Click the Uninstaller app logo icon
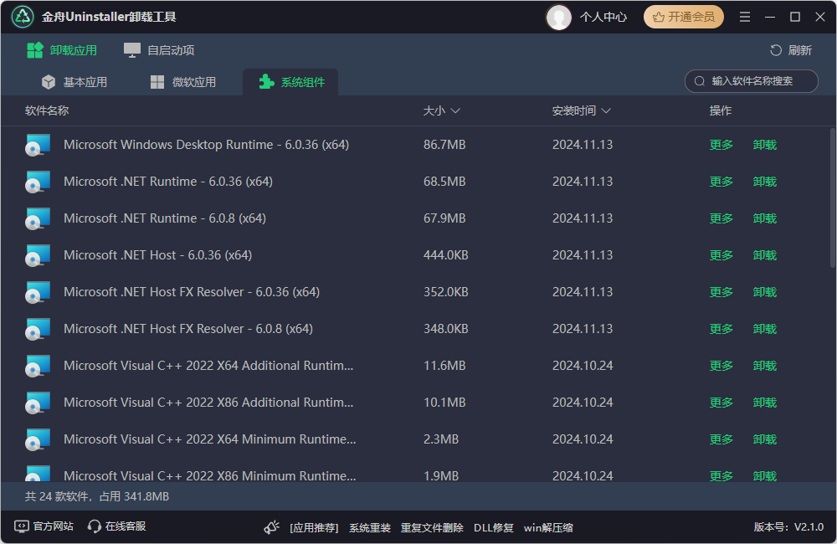 coord(23,17)
